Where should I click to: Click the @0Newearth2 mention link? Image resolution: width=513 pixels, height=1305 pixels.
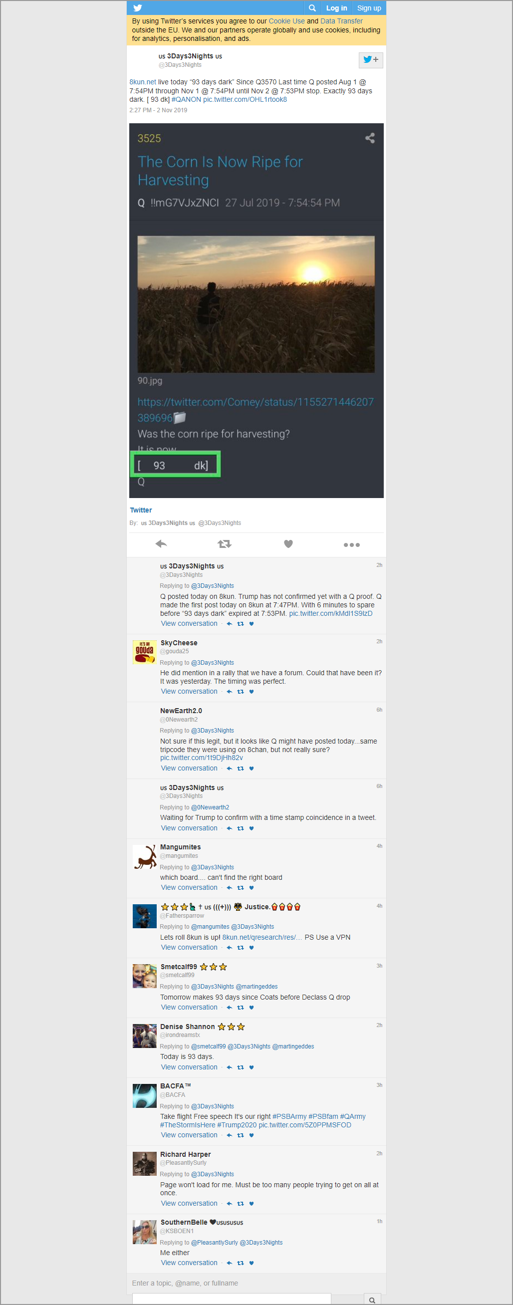tap(210, 807)
